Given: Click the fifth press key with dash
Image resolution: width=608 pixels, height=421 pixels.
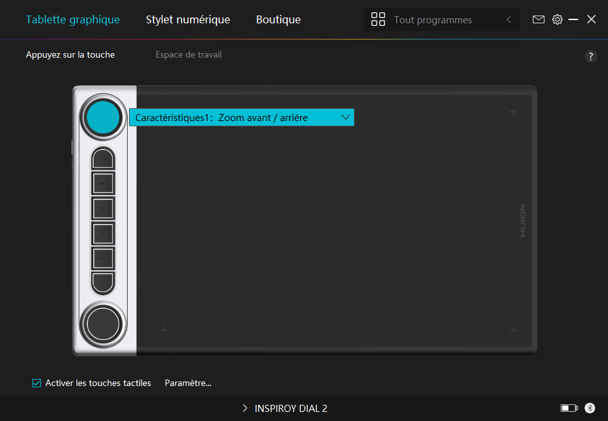Looking at the screenshot, I should [x=103, y=258].
